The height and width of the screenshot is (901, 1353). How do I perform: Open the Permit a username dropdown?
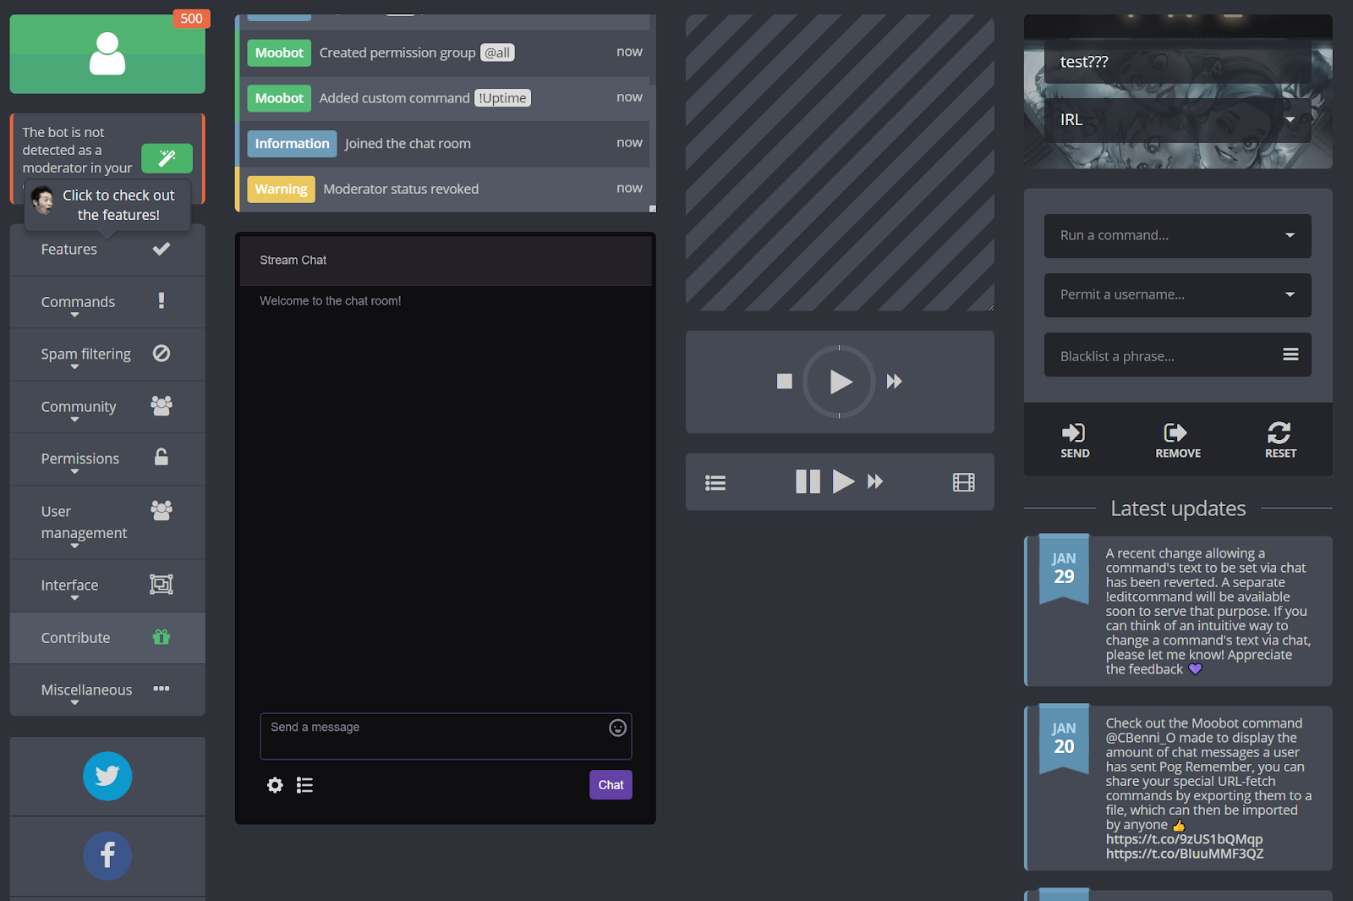point(1177,295)
